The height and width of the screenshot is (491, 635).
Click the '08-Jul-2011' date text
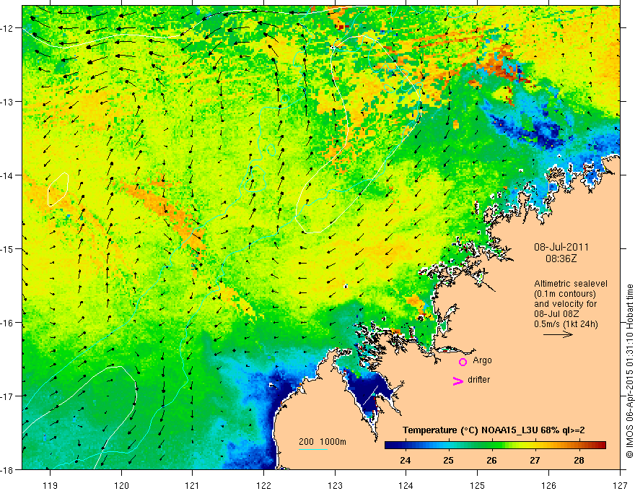(x=561, y=247)
